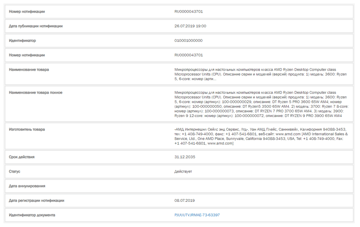Open document link PJUUUTVJRMAE-73-63397
The width and height of the screenshot is (360, 227).
pyautogui.click(x=197, y=215)
